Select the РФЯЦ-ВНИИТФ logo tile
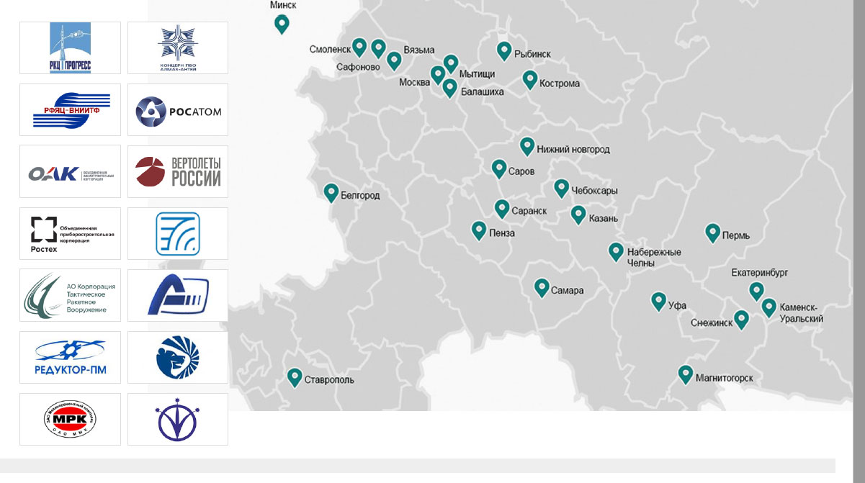 (x=70, y=109)
